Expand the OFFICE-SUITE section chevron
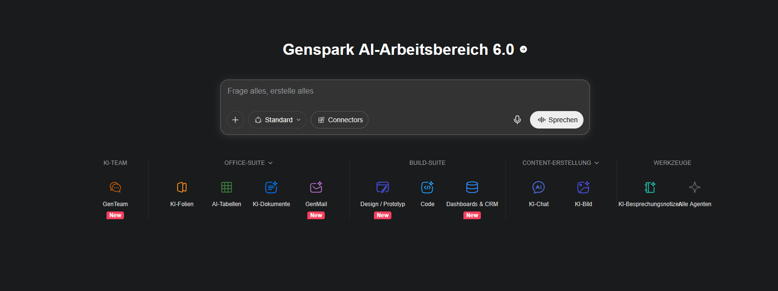Viewport: 778px width, 291px height. tap(270, 163)
